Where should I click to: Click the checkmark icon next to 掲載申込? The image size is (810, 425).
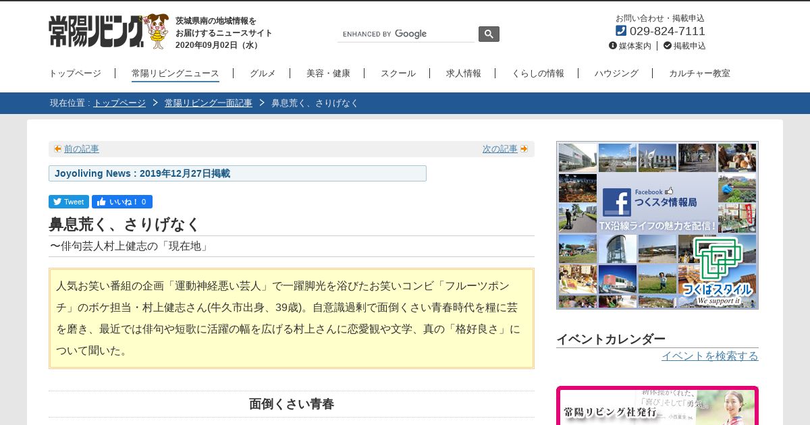pyautogui.click(x=668, y=46)
